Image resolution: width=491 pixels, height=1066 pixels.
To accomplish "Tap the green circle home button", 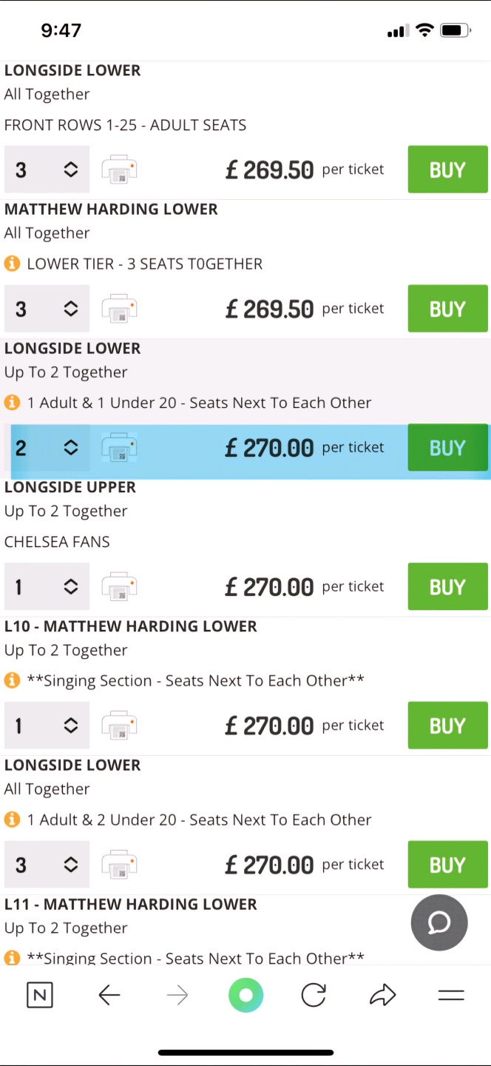I will click(246, 996).
